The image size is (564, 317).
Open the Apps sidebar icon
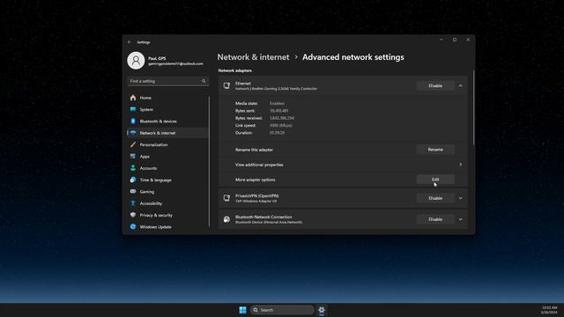click(133, 157)
